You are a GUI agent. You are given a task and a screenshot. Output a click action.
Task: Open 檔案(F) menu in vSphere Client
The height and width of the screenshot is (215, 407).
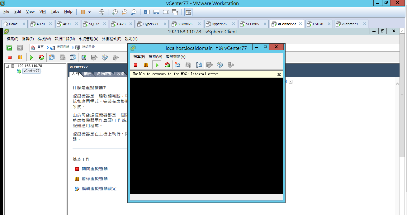click(x=12, y=39)
